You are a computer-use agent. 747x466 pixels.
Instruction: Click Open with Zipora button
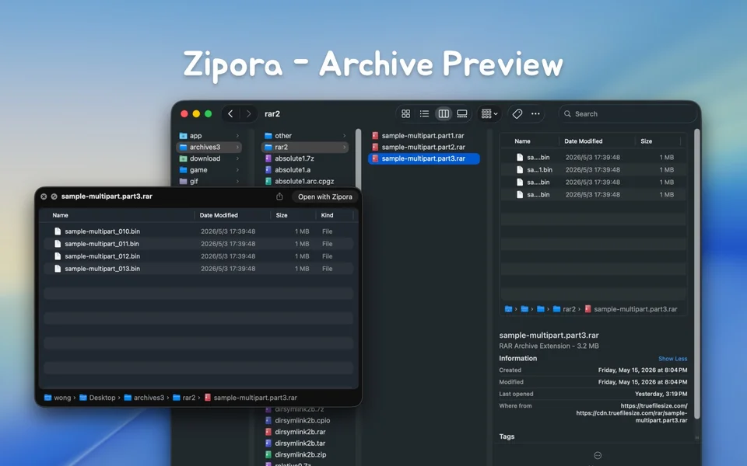tap(325, 196)
